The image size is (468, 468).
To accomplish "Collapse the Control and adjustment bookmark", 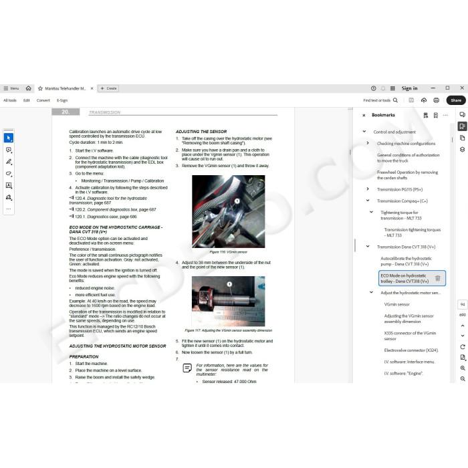I will pos(364,131).
